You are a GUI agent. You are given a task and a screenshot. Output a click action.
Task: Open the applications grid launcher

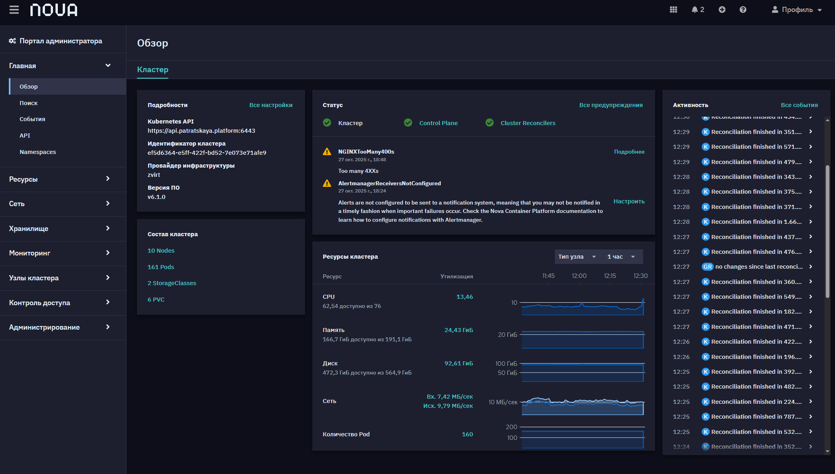click(674, 10)
